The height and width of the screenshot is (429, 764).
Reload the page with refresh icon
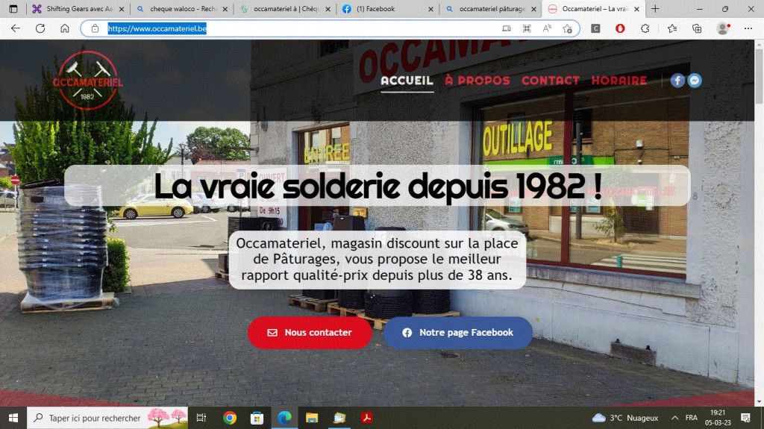(x=40, y=29)
